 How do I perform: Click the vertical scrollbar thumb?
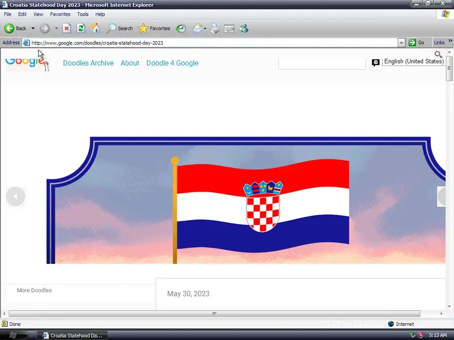(449, 68)
